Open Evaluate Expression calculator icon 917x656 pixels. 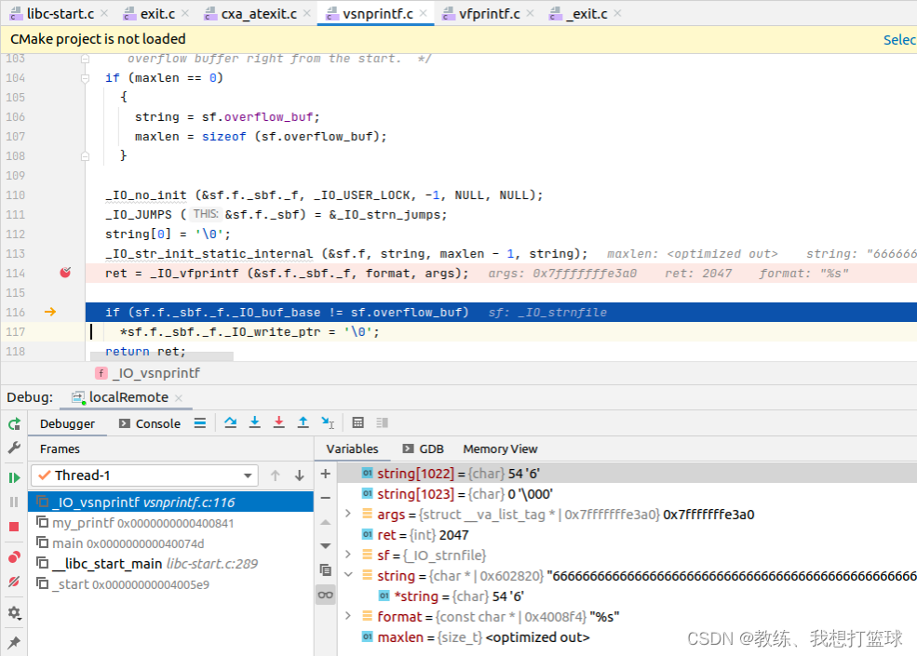tap(357, 422)
